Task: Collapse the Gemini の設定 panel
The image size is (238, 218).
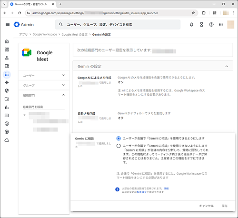Action: pos(227,66)
